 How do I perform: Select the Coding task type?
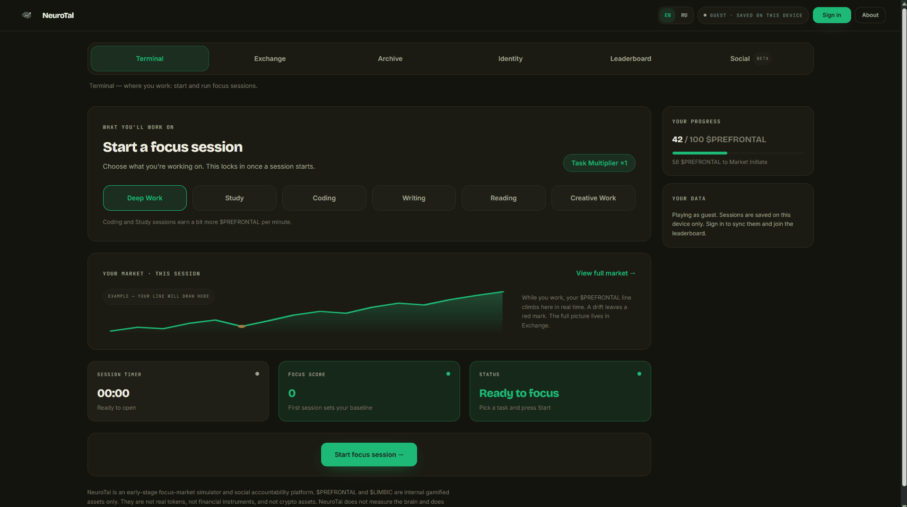pos(324,198)
